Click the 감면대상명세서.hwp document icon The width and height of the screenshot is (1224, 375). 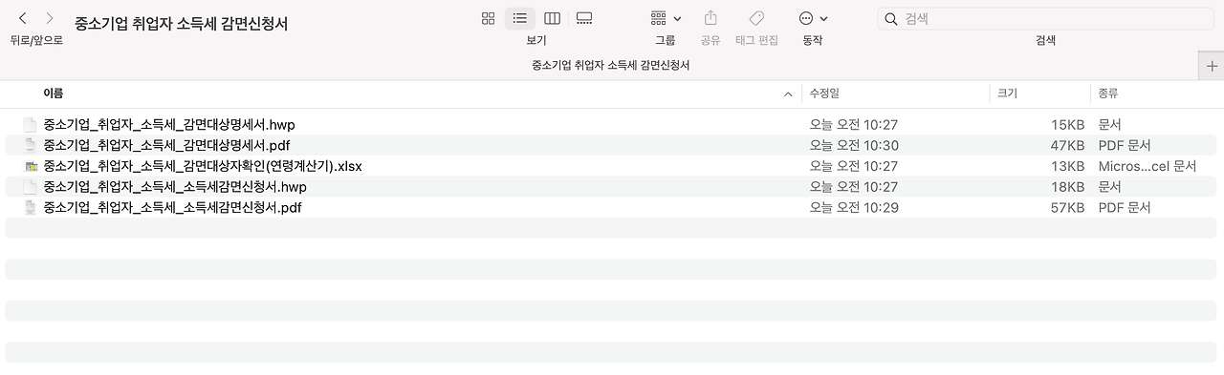[31, 124]
